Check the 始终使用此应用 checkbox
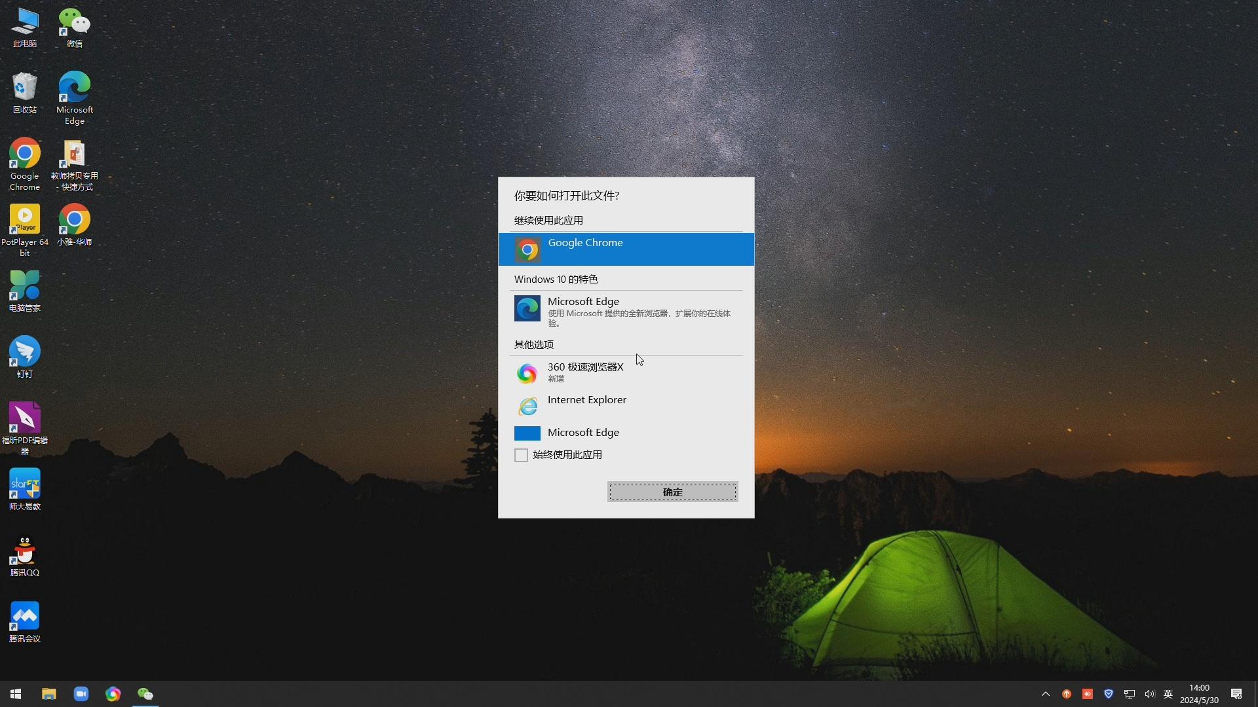1258x707 pixels. [x=522, y=455]
